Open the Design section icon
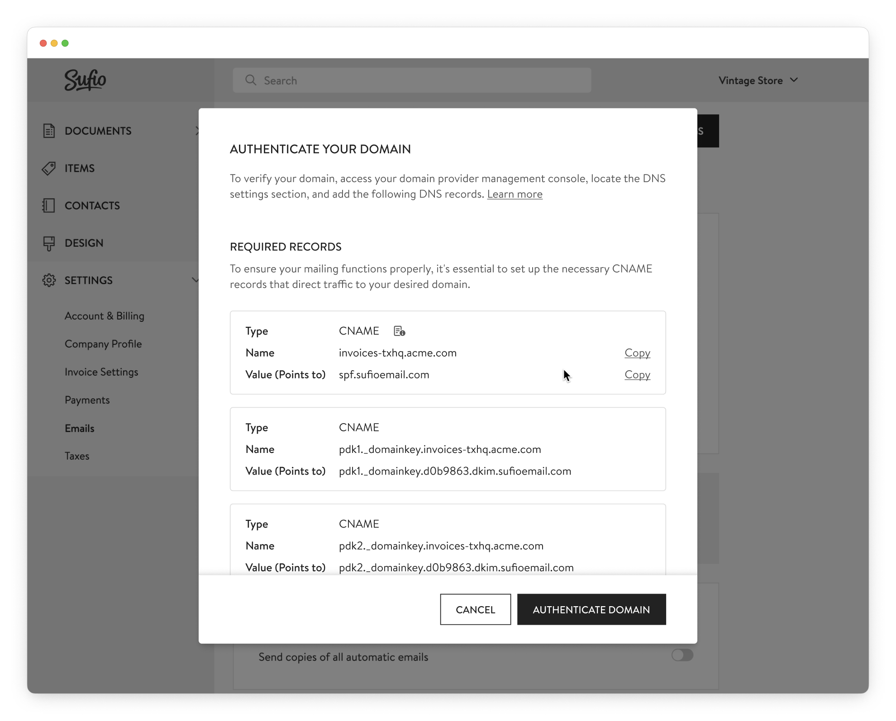Screen dimensions: 896x721 (49, 243)
